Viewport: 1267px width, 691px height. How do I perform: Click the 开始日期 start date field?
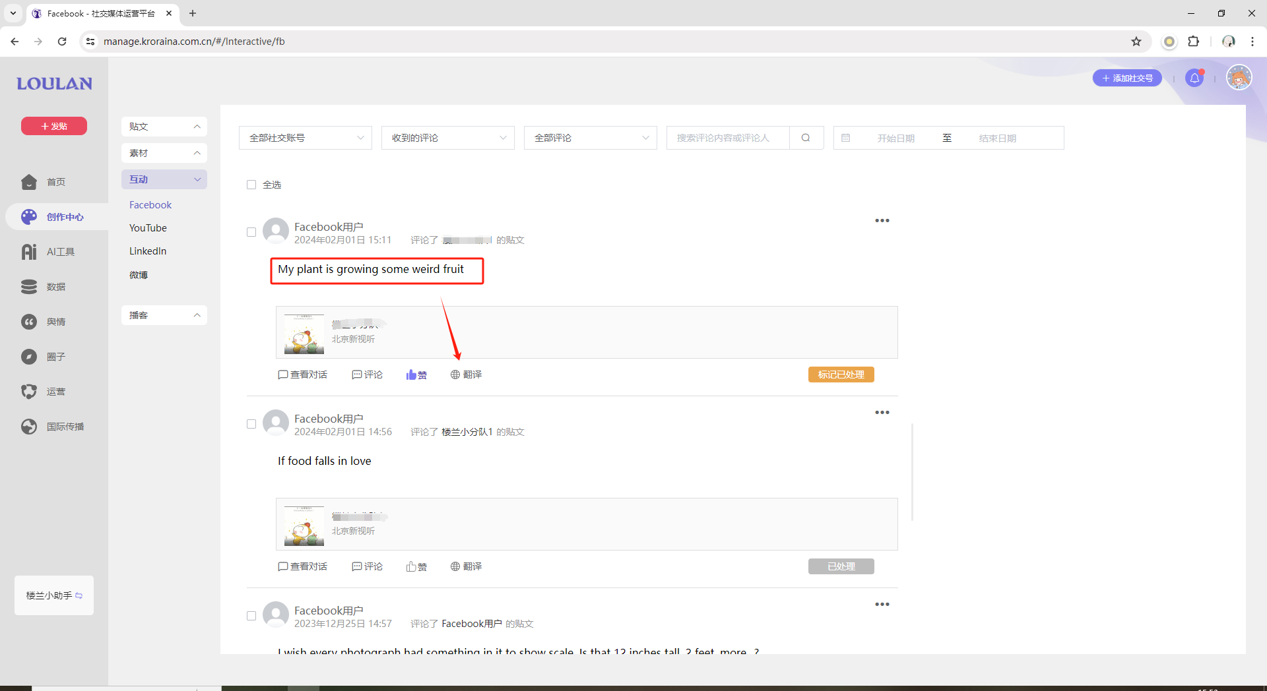[x=895, y=138]
